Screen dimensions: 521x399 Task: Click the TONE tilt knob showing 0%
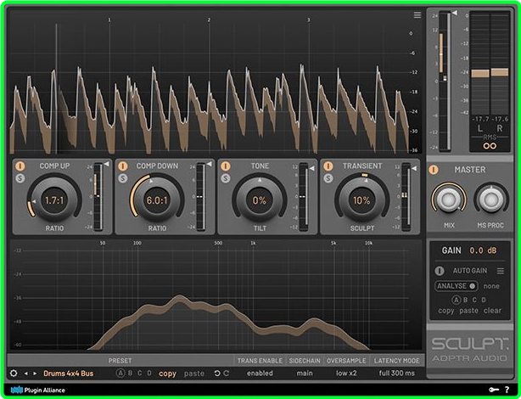pyautogui.click(x=260, y=200)
